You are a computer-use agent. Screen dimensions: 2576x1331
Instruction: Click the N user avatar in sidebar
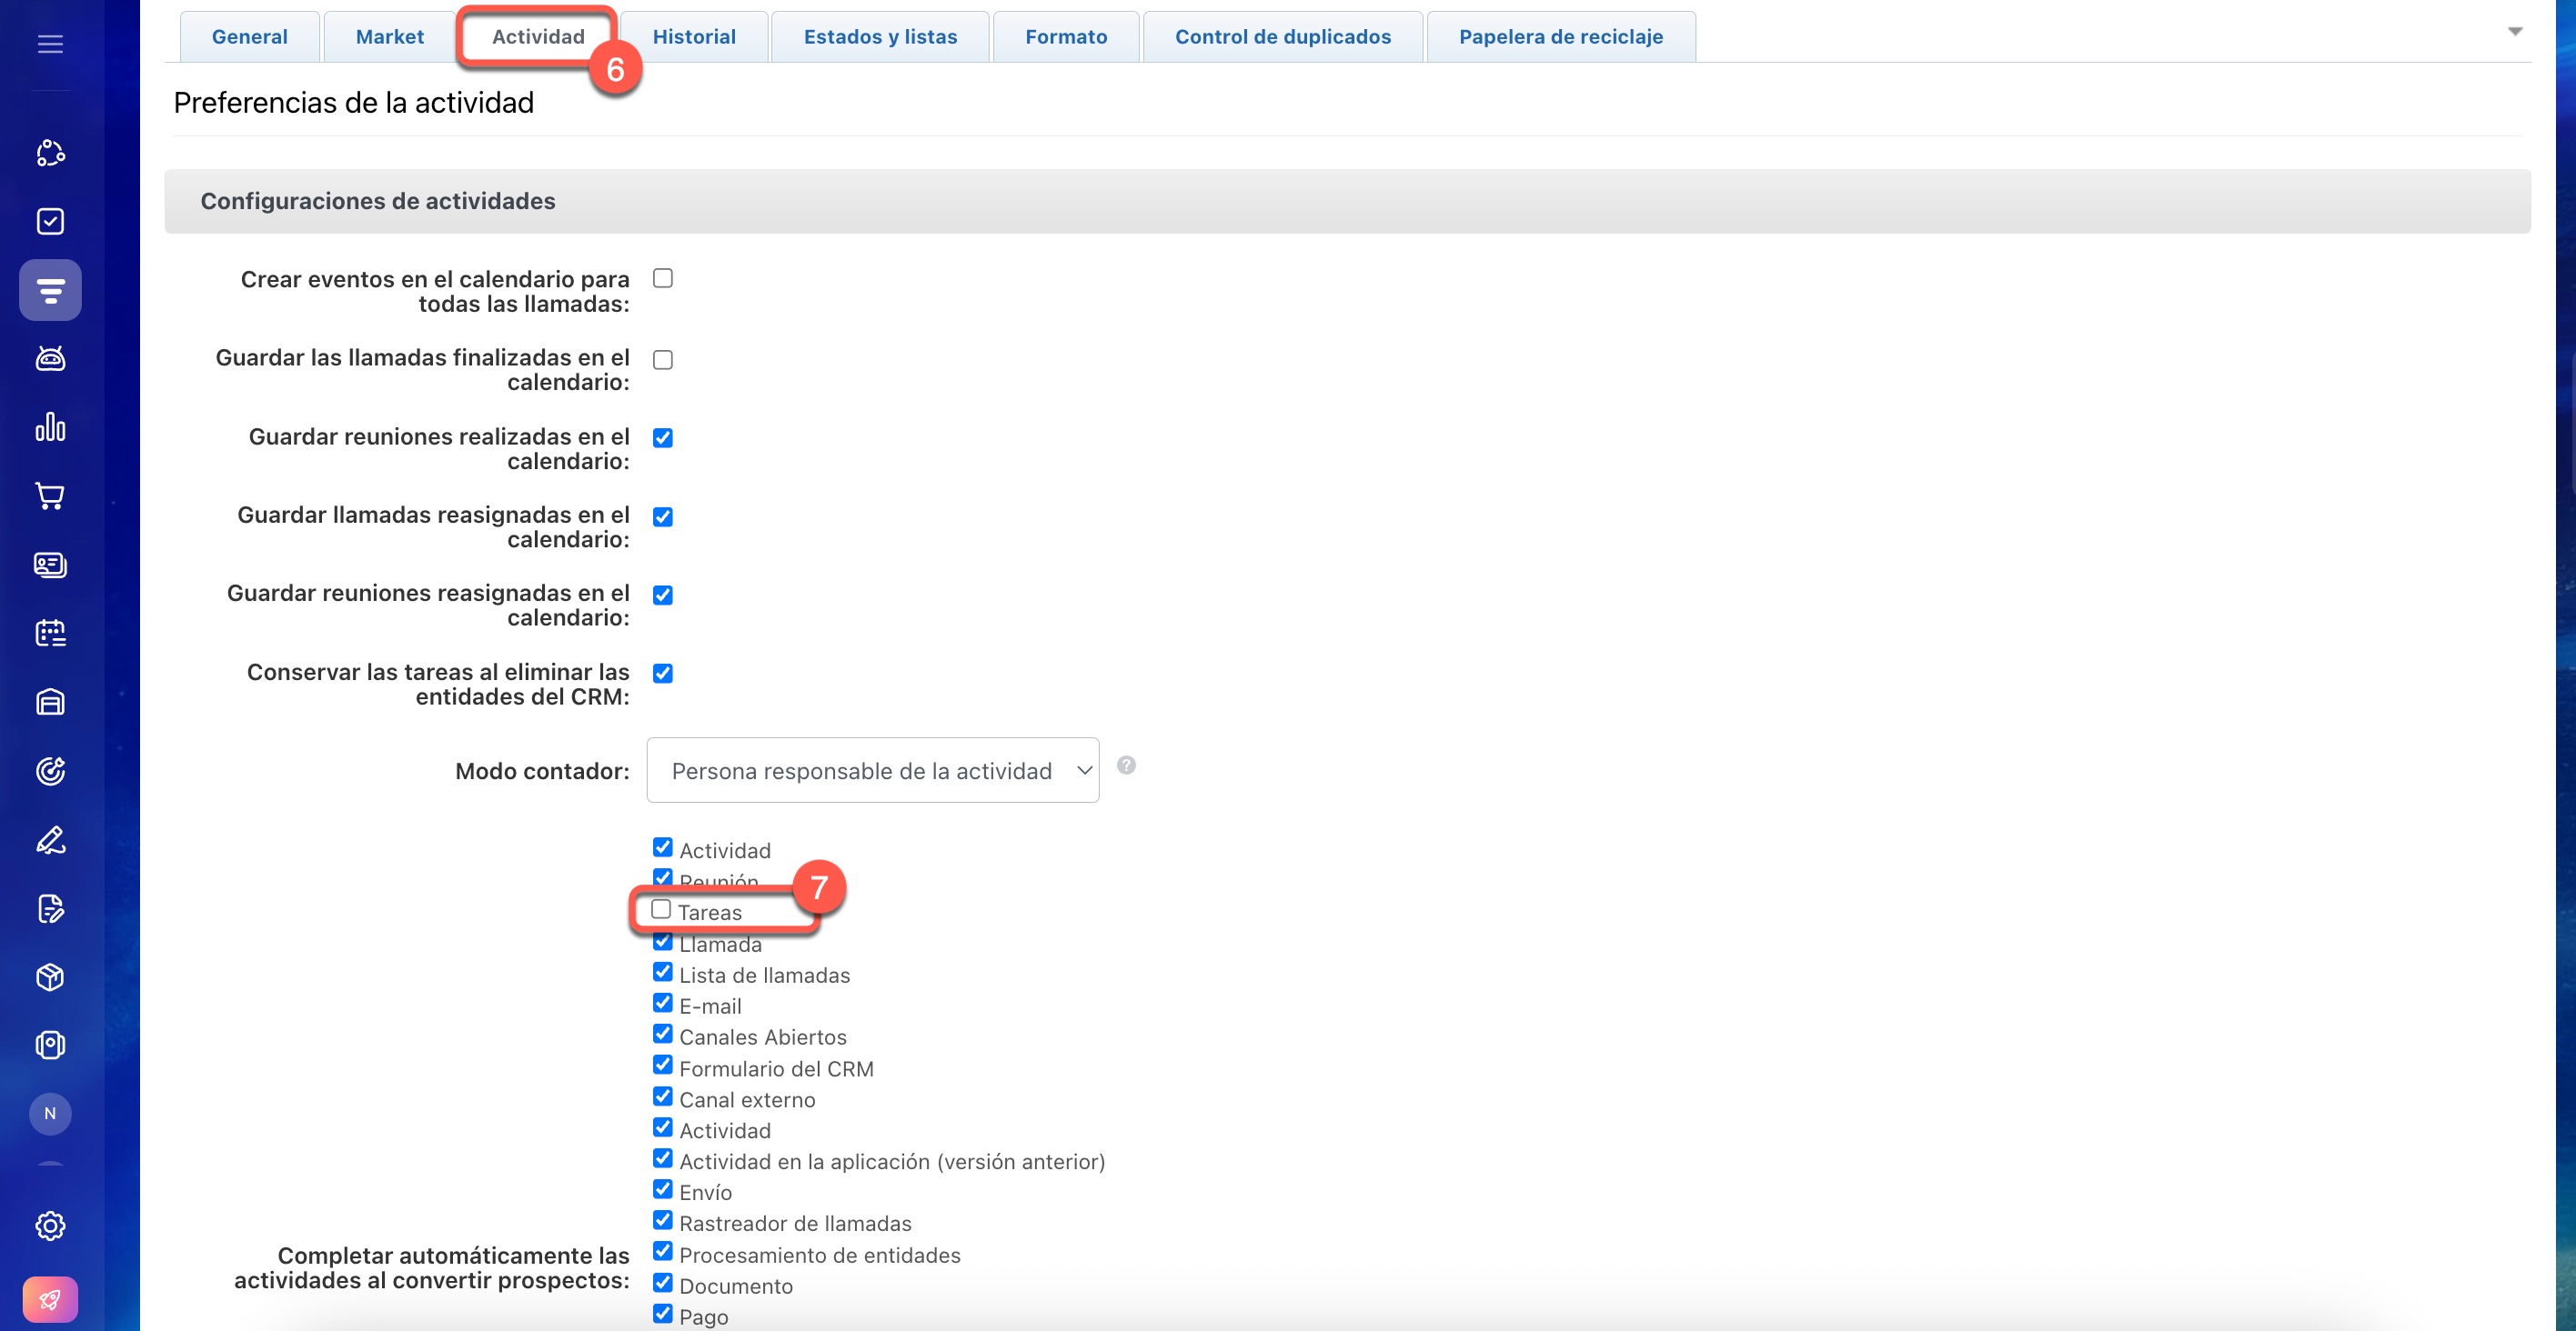pos(50,1113)
